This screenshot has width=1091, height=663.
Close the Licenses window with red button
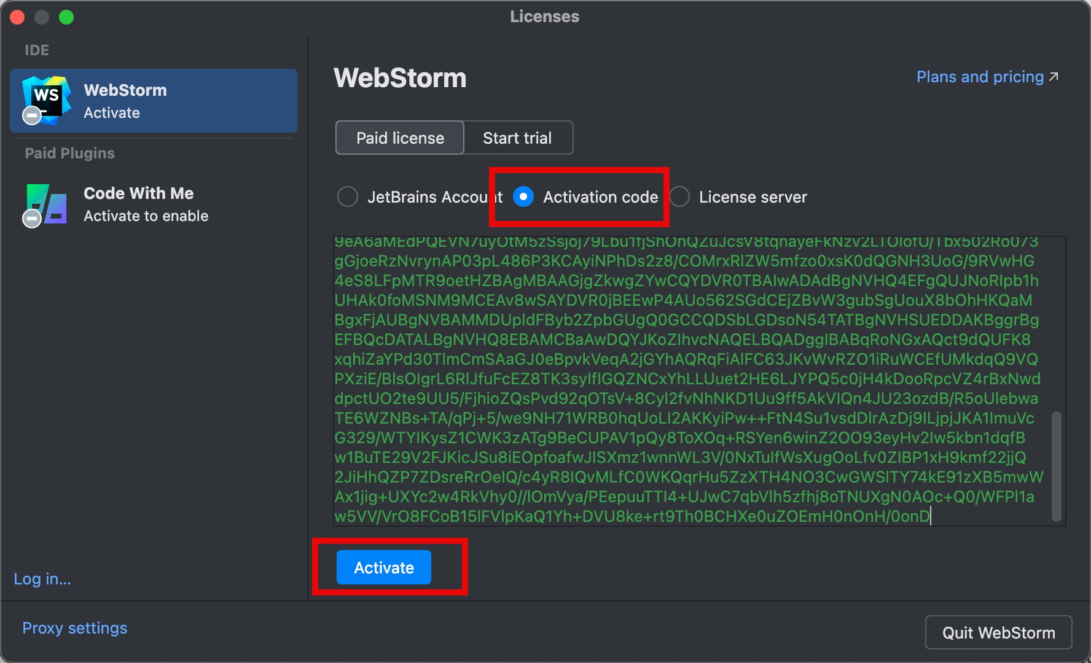(17, 17)
